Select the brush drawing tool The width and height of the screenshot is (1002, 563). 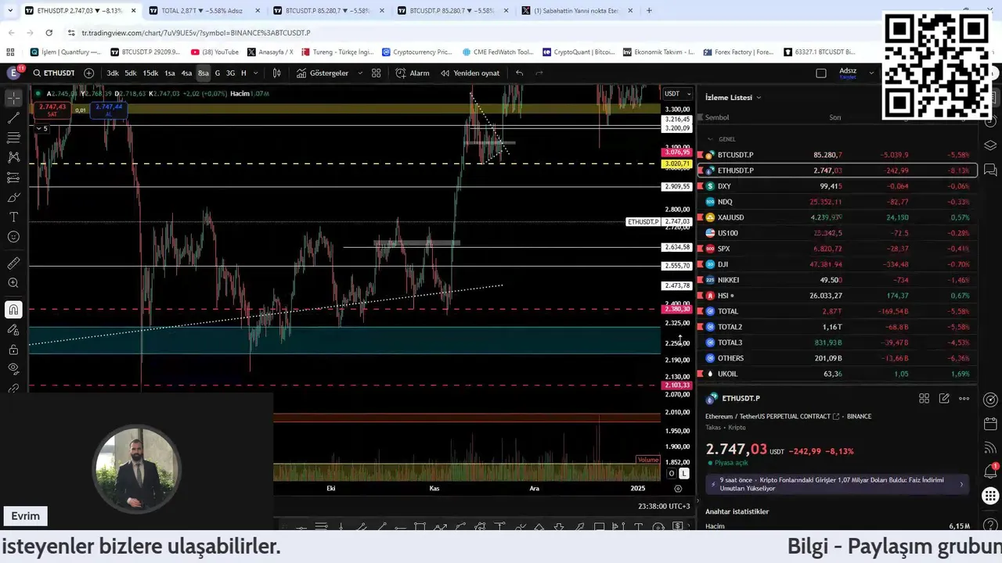(x=13, y=197)
